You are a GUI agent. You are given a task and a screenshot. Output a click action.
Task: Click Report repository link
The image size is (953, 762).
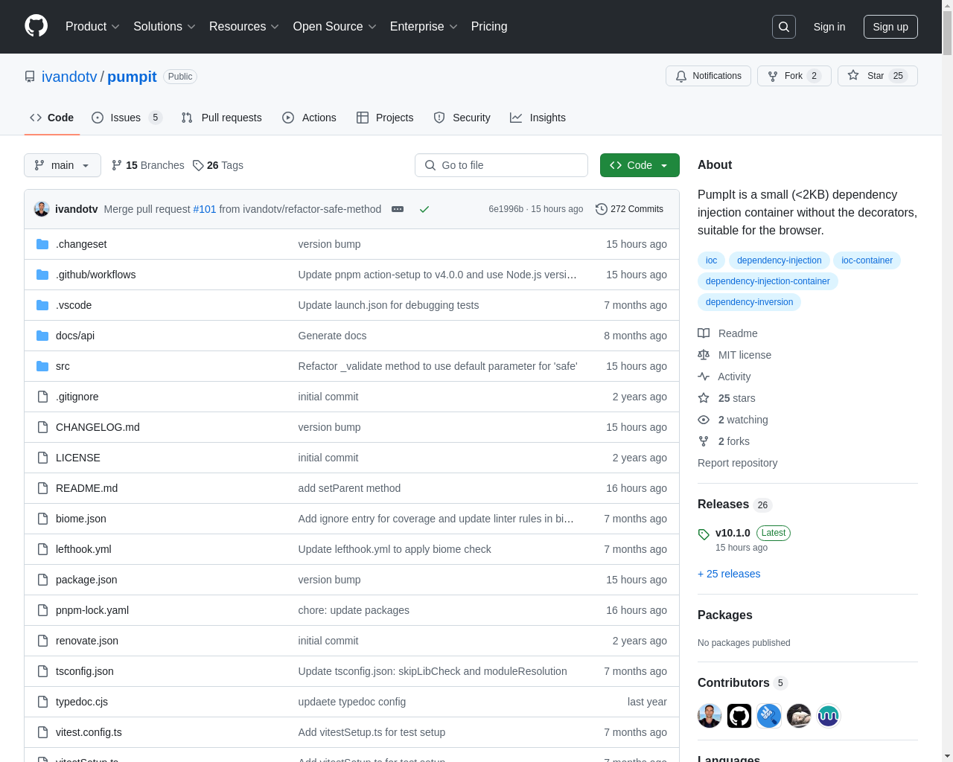(737, 463)
